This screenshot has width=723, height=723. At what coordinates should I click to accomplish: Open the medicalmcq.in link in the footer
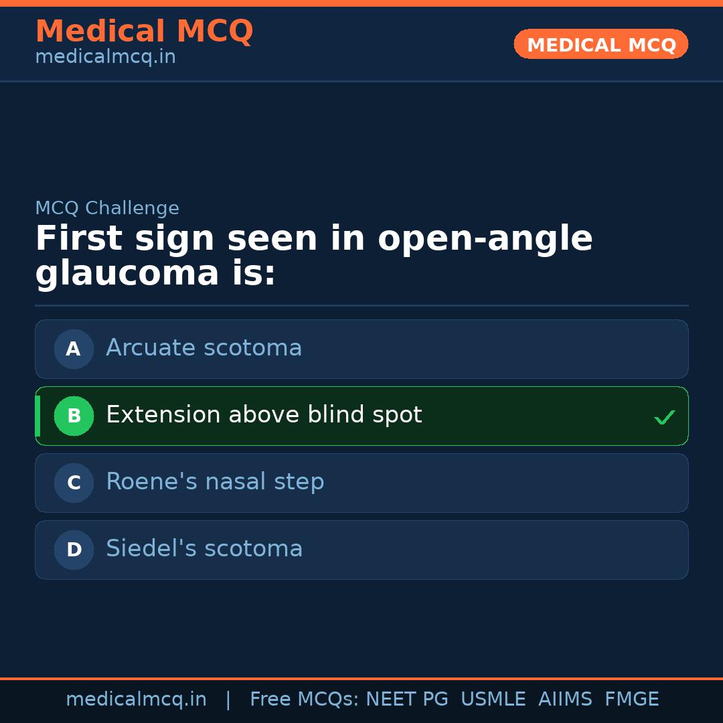coord(136,699)
